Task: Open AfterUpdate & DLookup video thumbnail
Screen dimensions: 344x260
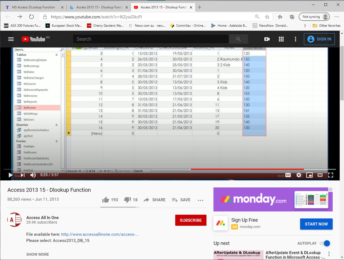Action: click(x=238, y=255)
